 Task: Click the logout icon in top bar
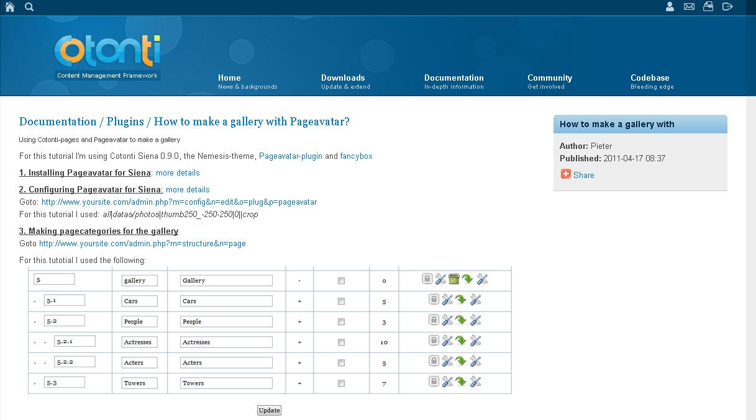pyautogui.click(x=728, y=7)
